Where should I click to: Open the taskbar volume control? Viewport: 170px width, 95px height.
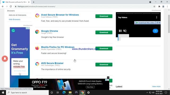click(x=153, y=93)
